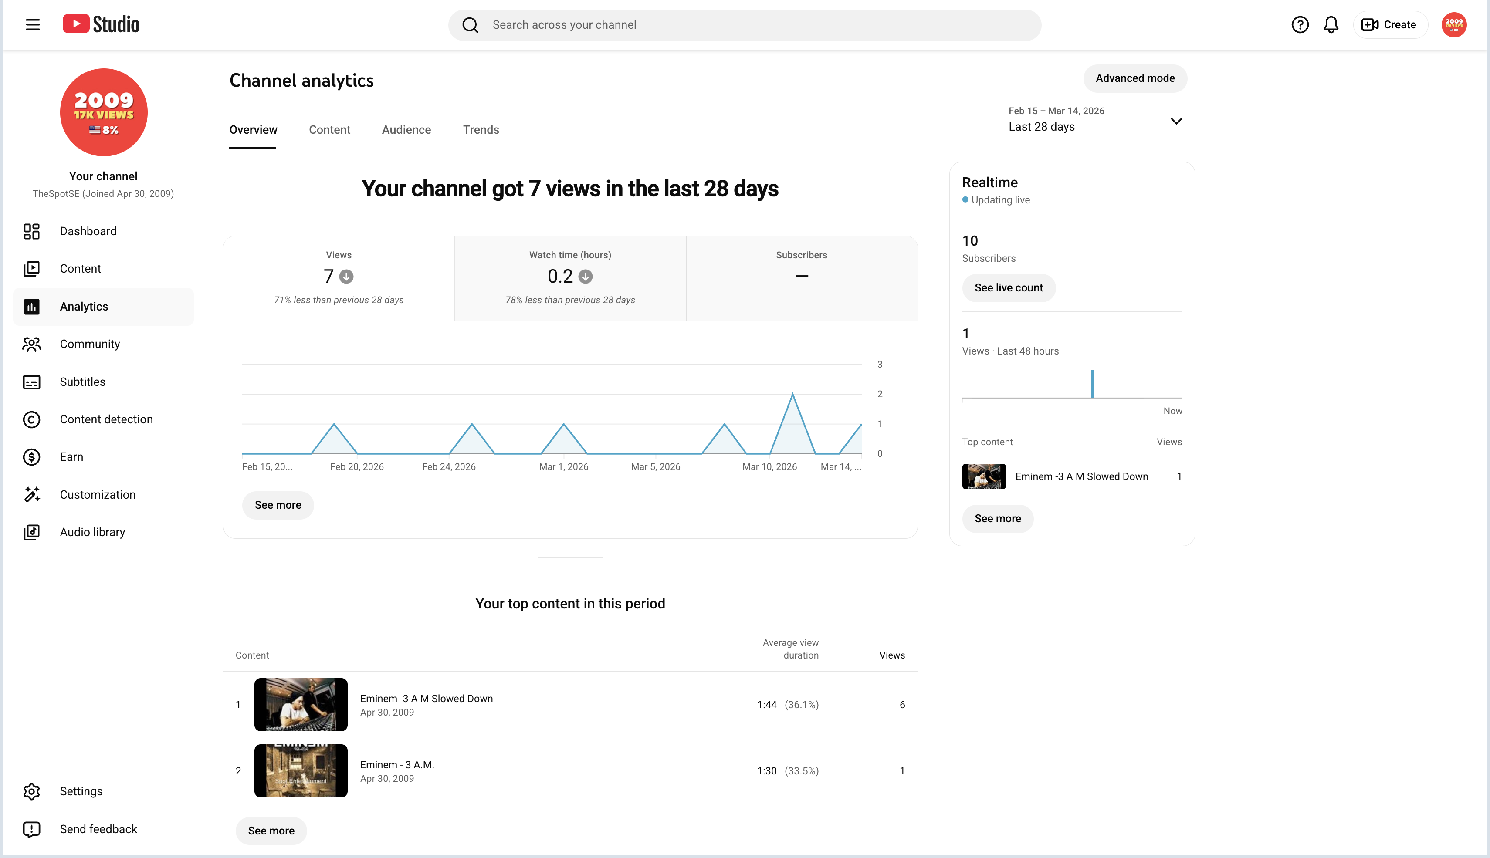1490x858 pixels.
Task: Click the Eminem - 3 A.M. video thumbnail
Action: tap(301, 771)
